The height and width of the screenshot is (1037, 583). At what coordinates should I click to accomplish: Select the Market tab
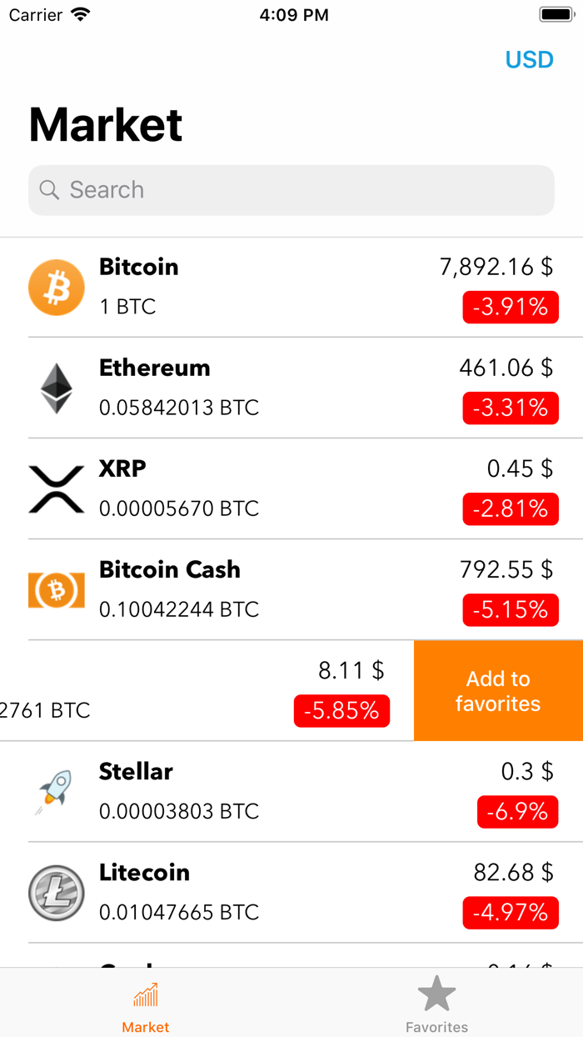click(x=145, y=1002)
